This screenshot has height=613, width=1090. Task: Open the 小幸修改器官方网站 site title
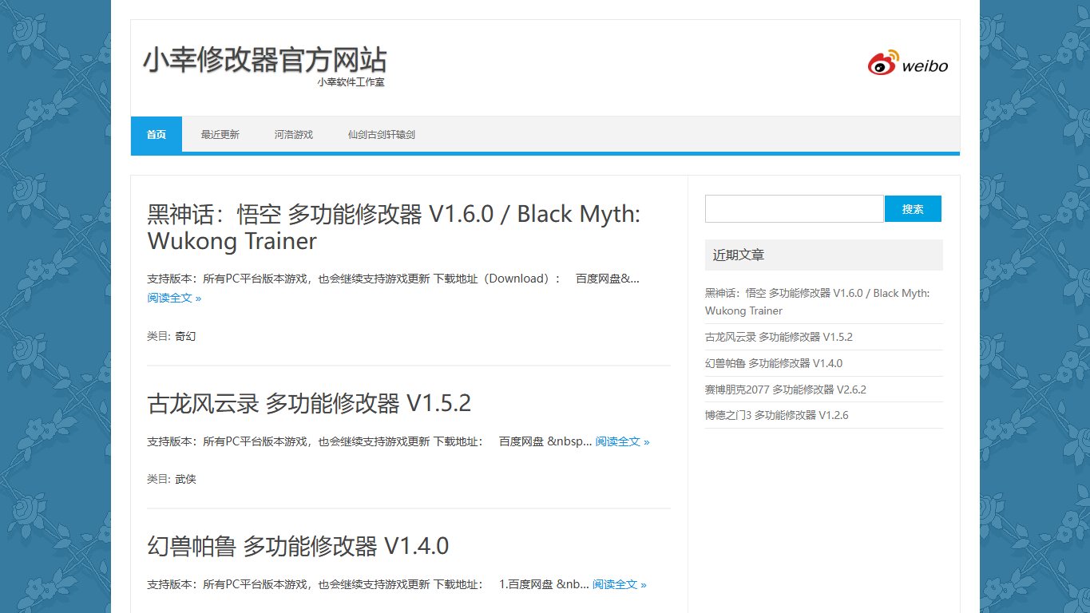coord(264,60)
